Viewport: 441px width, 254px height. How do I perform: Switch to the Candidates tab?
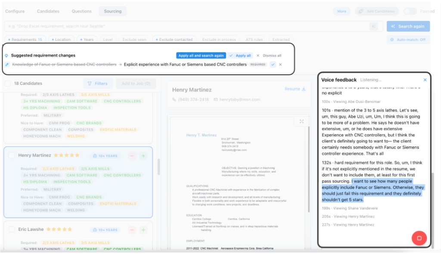pos(48,11)
